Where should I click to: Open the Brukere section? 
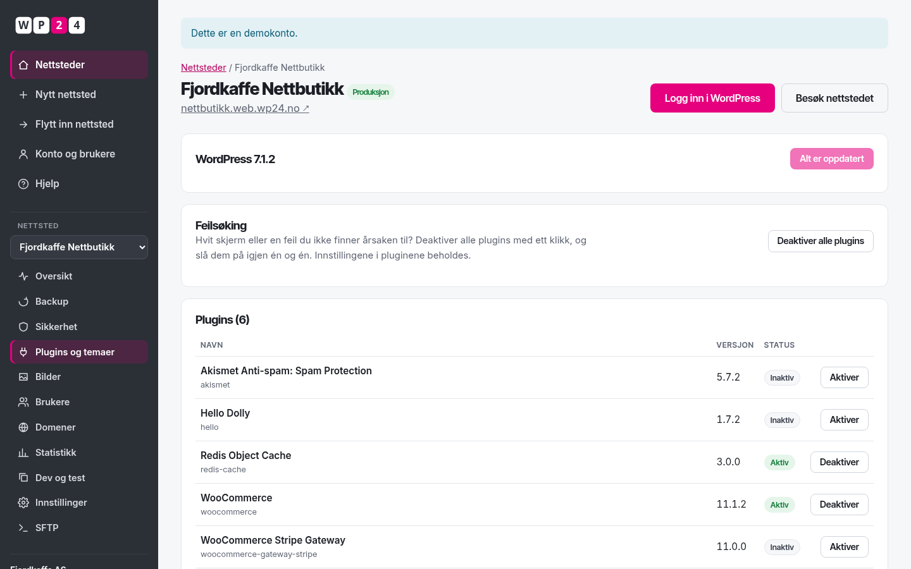tap(79, 402)
